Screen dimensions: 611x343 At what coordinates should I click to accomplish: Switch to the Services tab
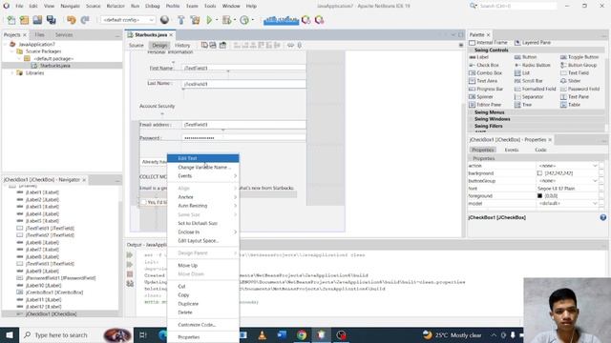click(64, 34)
